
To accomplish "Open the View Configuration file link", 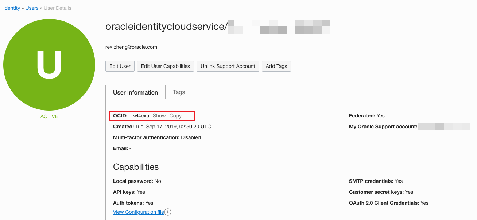I will tap(139, 212).
